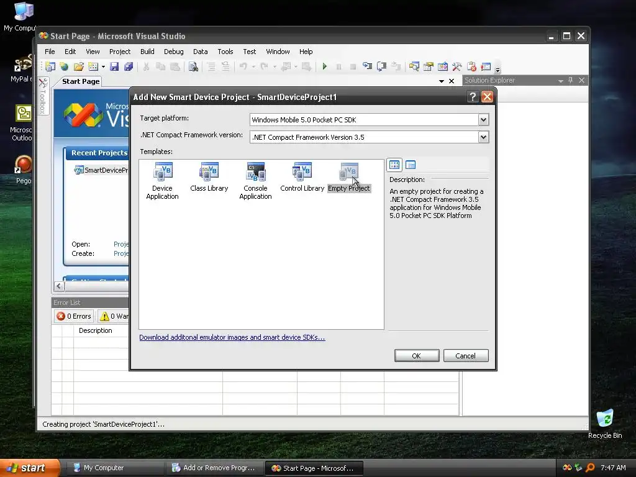Click New Web Site toolbar icon
636x477 pixels.
coord(64,66)
